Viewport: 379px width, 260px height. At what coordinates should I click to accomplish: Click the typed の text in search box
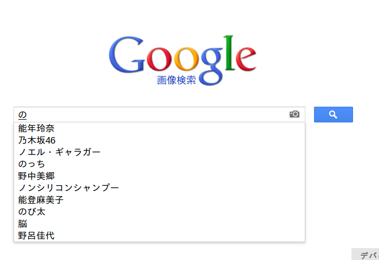(23, 115)
